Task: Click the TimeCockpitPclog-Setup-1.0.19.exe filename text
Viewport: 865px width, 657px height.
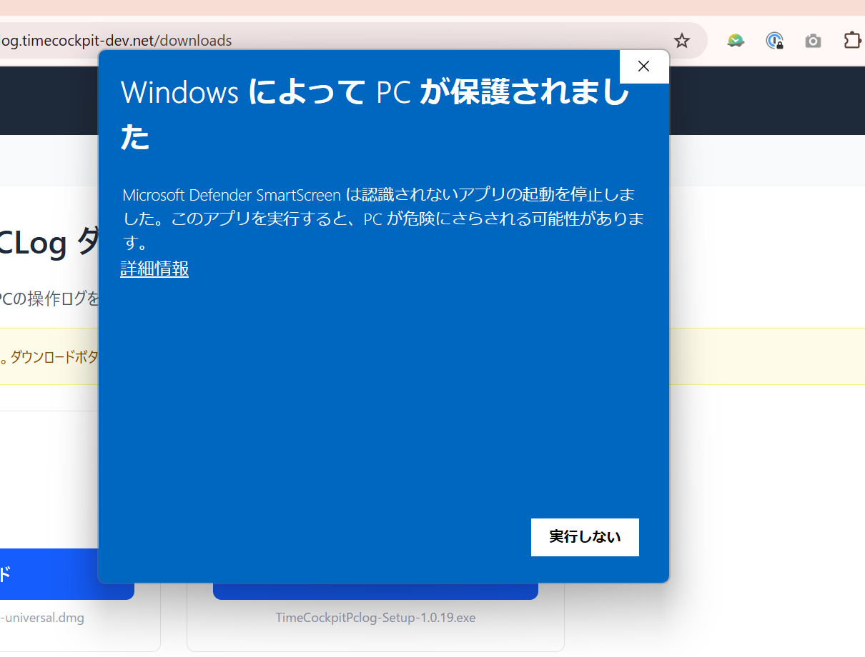Action: coord(375,618)
